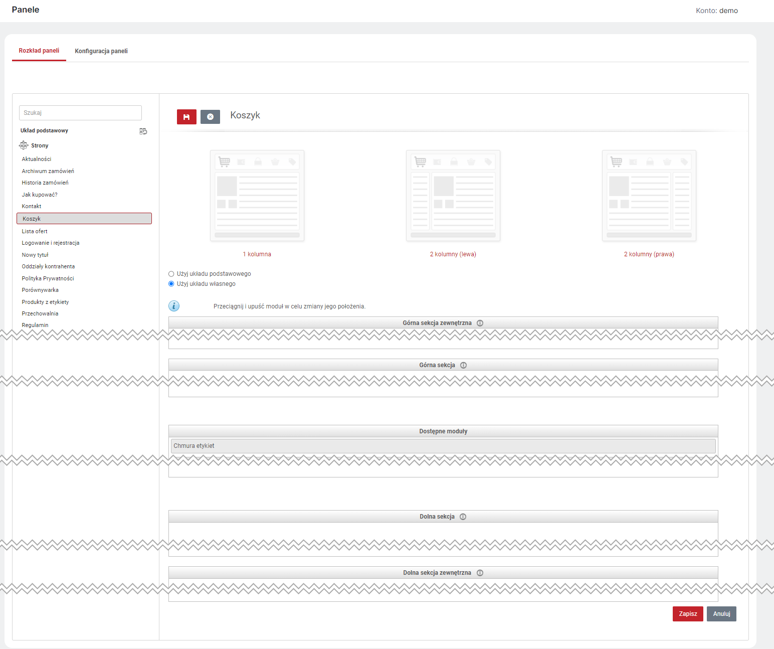This screenshot has width=774, height=649.
Task: Select Użyj układu własnego radio button
Action: 171,284
